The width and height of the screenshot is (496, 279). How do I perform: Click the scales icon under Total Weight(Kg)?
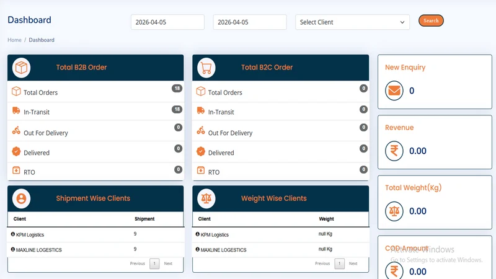coord(394,211)
